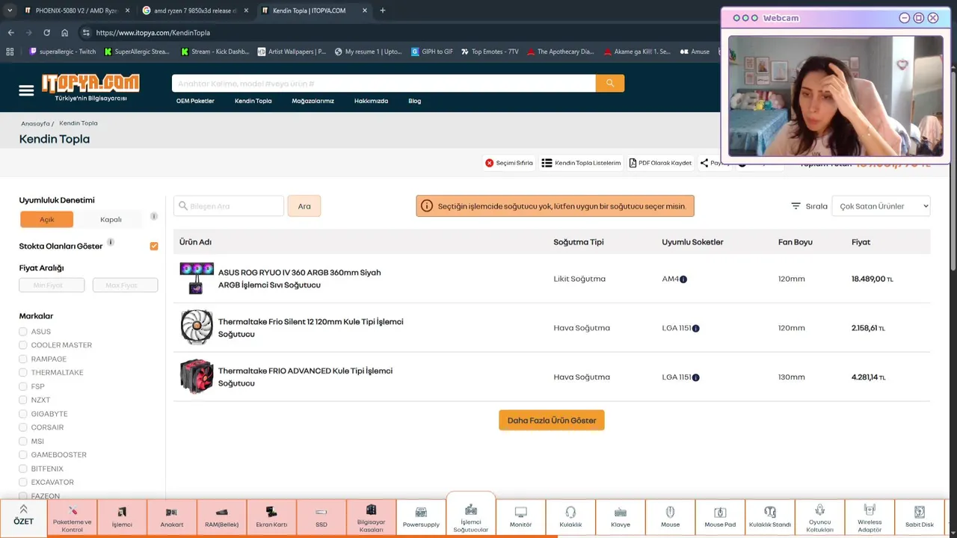Click the Max Fiyat input
The image size is (957, 538).
pos(125,285)
